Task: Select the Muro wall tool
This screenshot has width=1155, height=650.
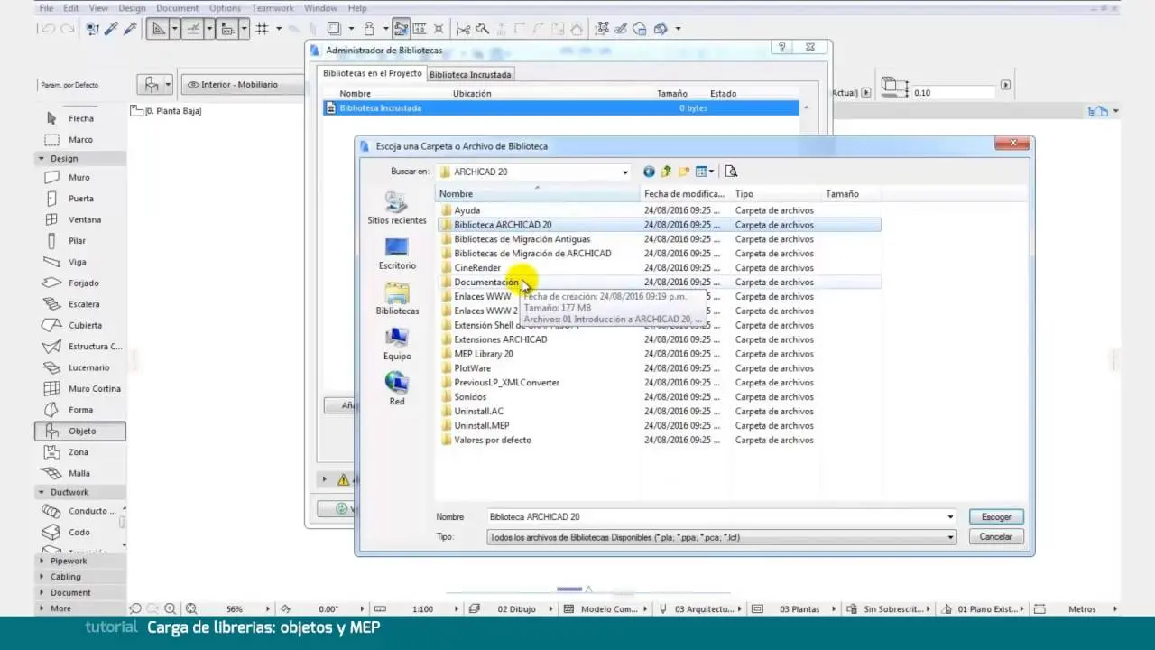Action: 79,178
